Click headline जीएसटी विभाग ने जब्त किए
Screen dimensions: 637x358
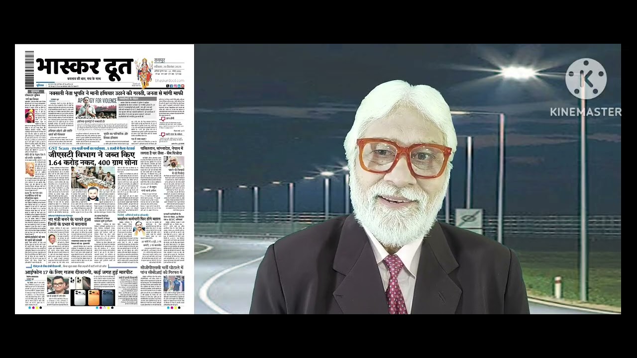tap(92, 155)
